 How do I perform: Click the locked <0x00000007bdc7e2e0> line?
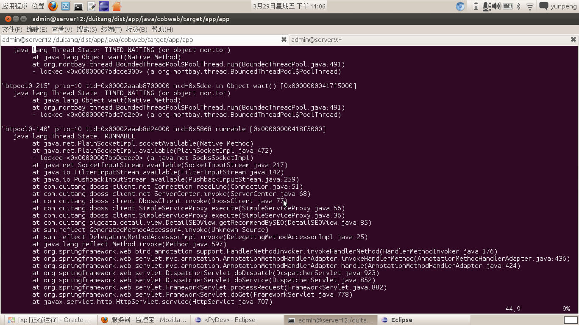click(x=187, y=115)
